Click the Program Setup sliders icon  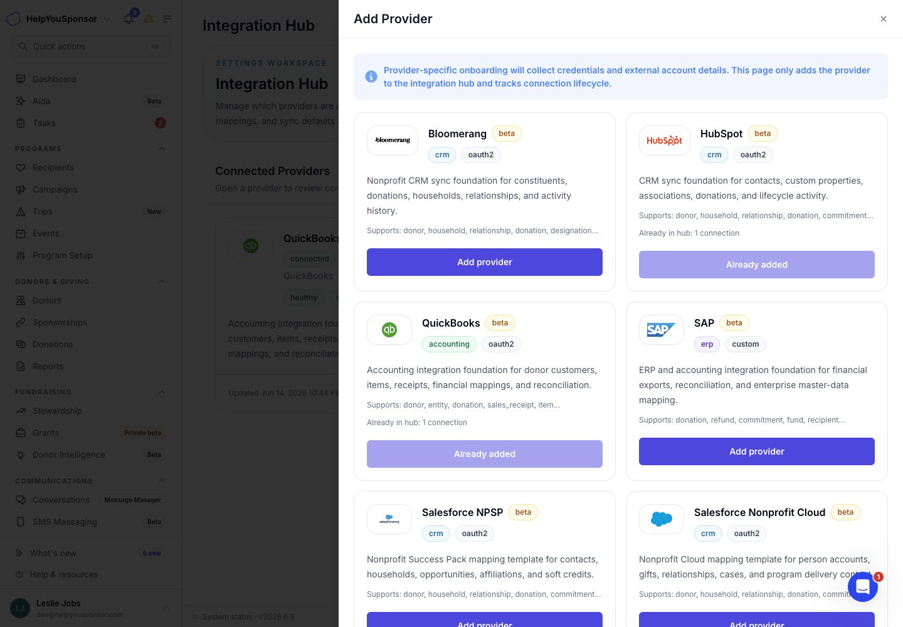point(21,255)
